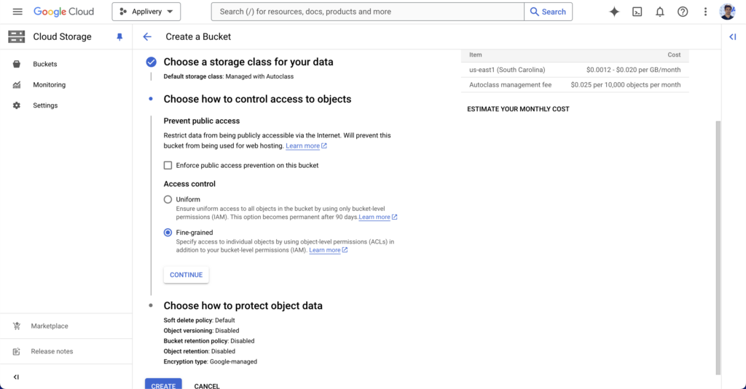Open the user account avatar
This screenshot has height=389, width=746.
pyautogui.click(x=728, y=12)
